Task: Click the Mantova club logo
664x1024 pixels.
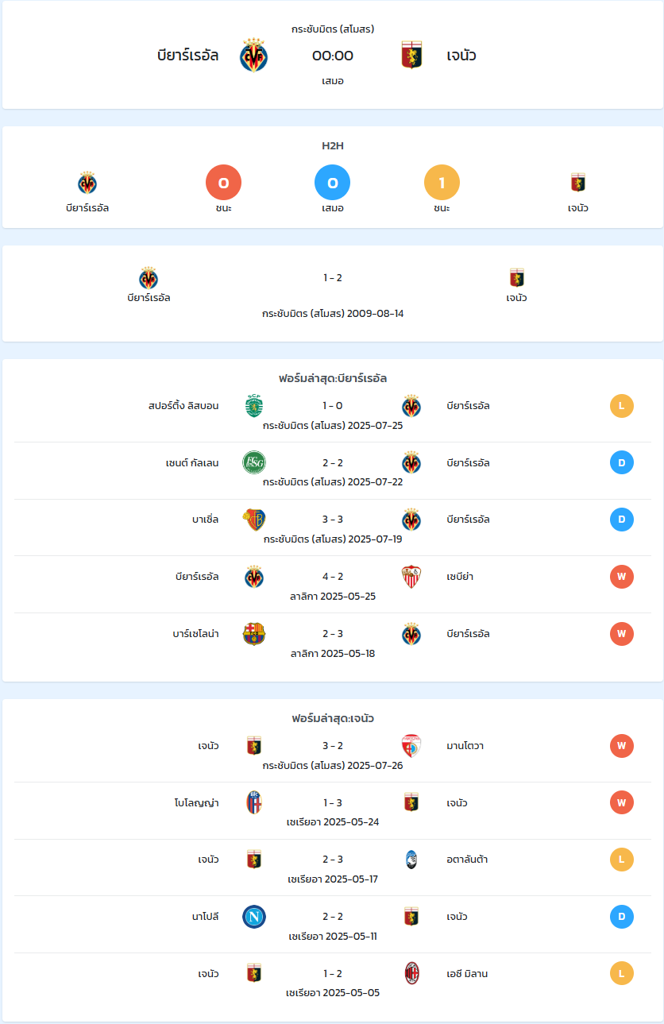Action: point(411,746)
